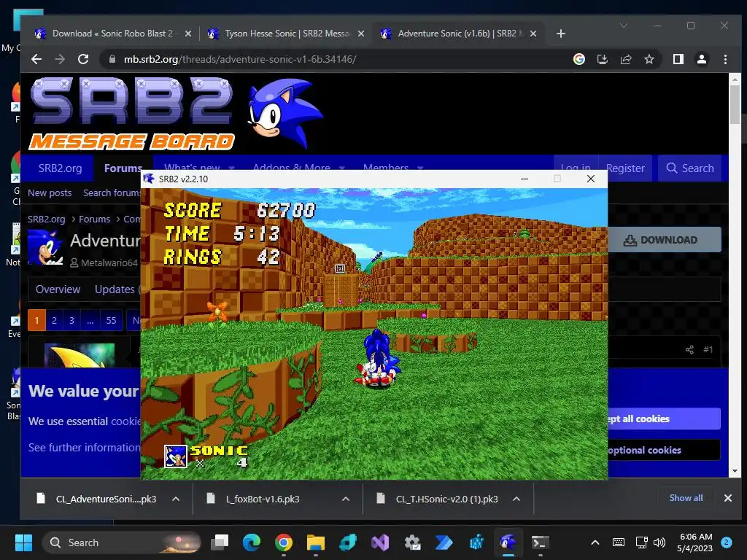Click the current page 1 button
The width and height of the screenshot is (747, 560).
[x=36, y=321]
